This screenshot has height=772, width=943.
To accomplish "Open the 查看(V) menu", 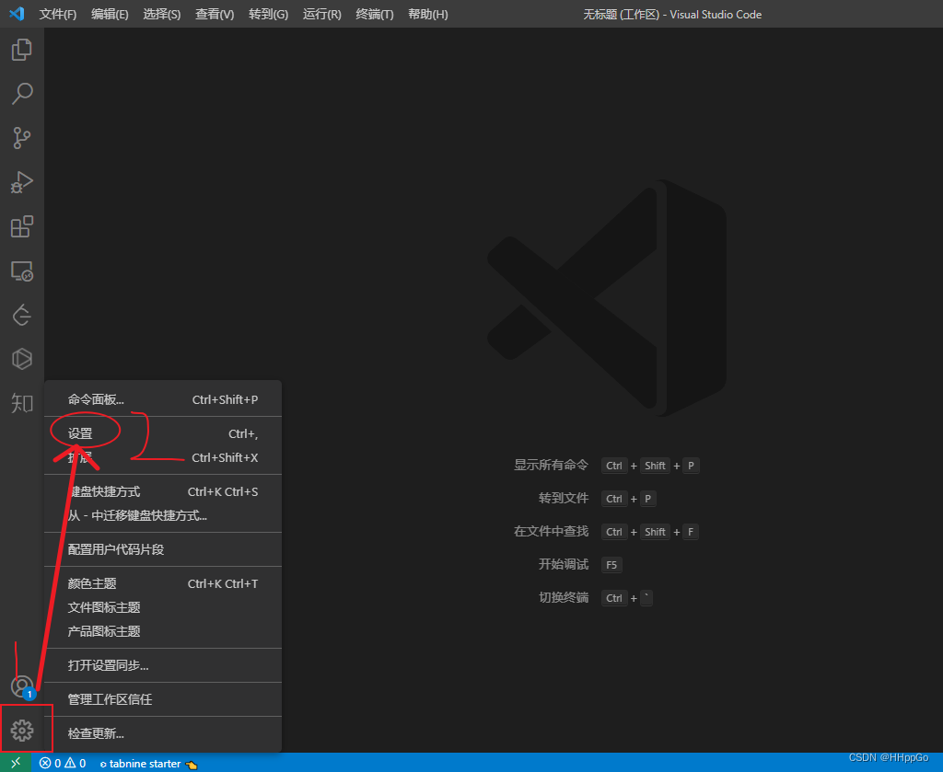I will click(215, 14).
